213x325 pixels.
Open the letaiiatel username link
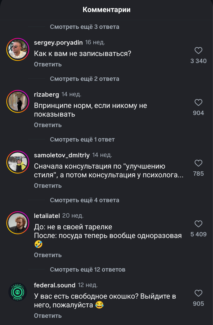tap(47, 216)
